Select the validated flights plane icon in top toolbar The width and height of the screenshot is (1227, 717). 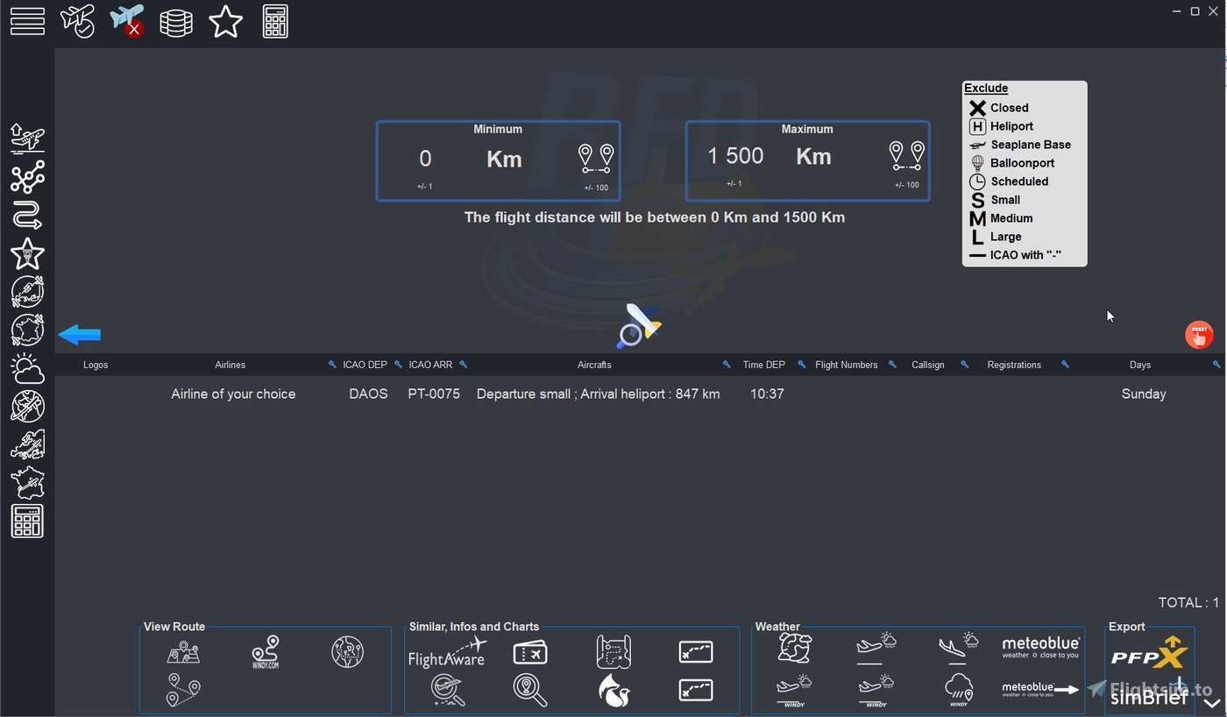(x=78, y=21)
